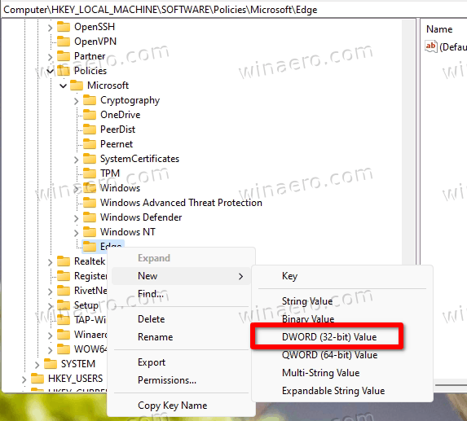467x421 pixels.
Task: Click the Windows Advanced Threat Protection folder icon
Action: click(x=90, y=202)
